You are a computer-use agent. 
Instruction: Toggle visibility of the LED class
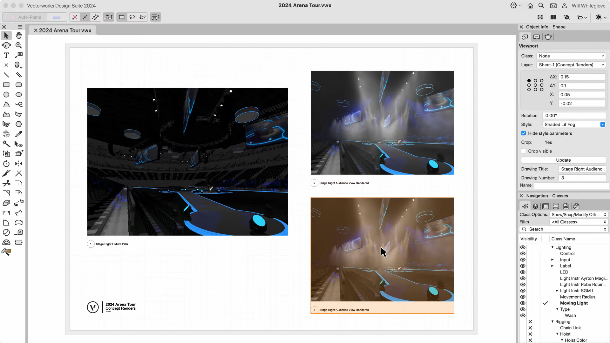coord(523,272)
